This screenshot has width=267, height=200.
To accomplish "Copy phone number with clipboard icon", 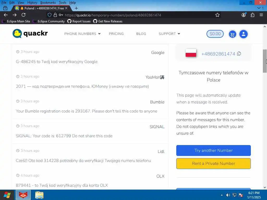I will coord(239,54).
